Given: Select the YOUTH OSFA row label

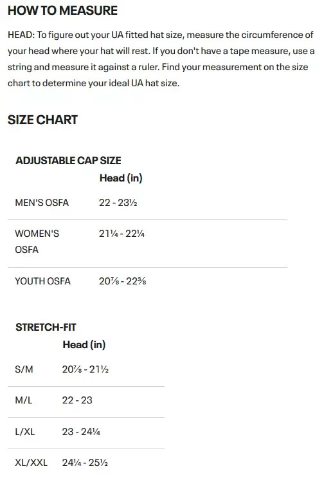Looking at the screenshot, I should (42, 281).
